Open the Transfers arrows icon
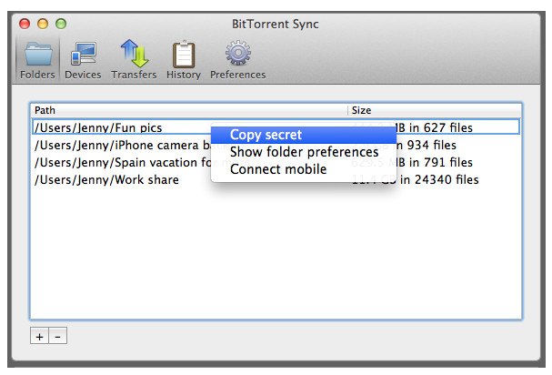Screen dimensions: 552x375 tap(134, 60)
